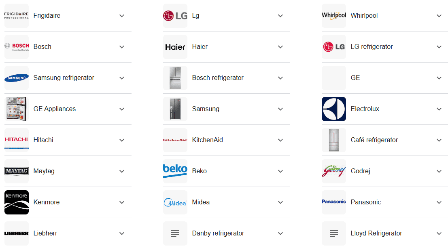Open the Lloyd Refrigerator label
The image size is (448, 250).
[376, 233]
